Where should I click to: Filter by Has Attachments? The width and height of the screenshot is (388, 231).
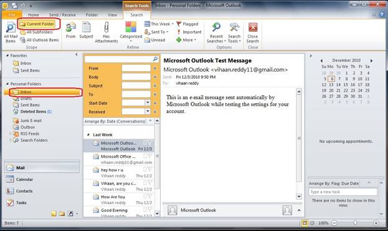(106, 32)
